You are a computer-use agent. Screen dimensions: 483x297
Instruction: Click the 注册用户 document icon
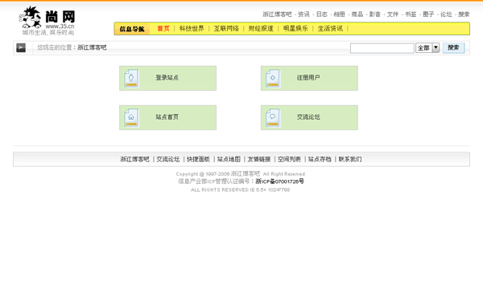click(x=273, y=79)
